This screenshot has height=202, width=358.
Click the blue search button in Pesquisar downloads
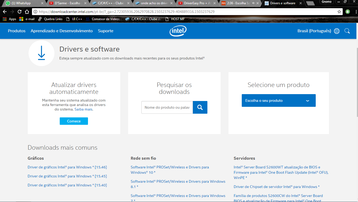[x=200, y=107]
